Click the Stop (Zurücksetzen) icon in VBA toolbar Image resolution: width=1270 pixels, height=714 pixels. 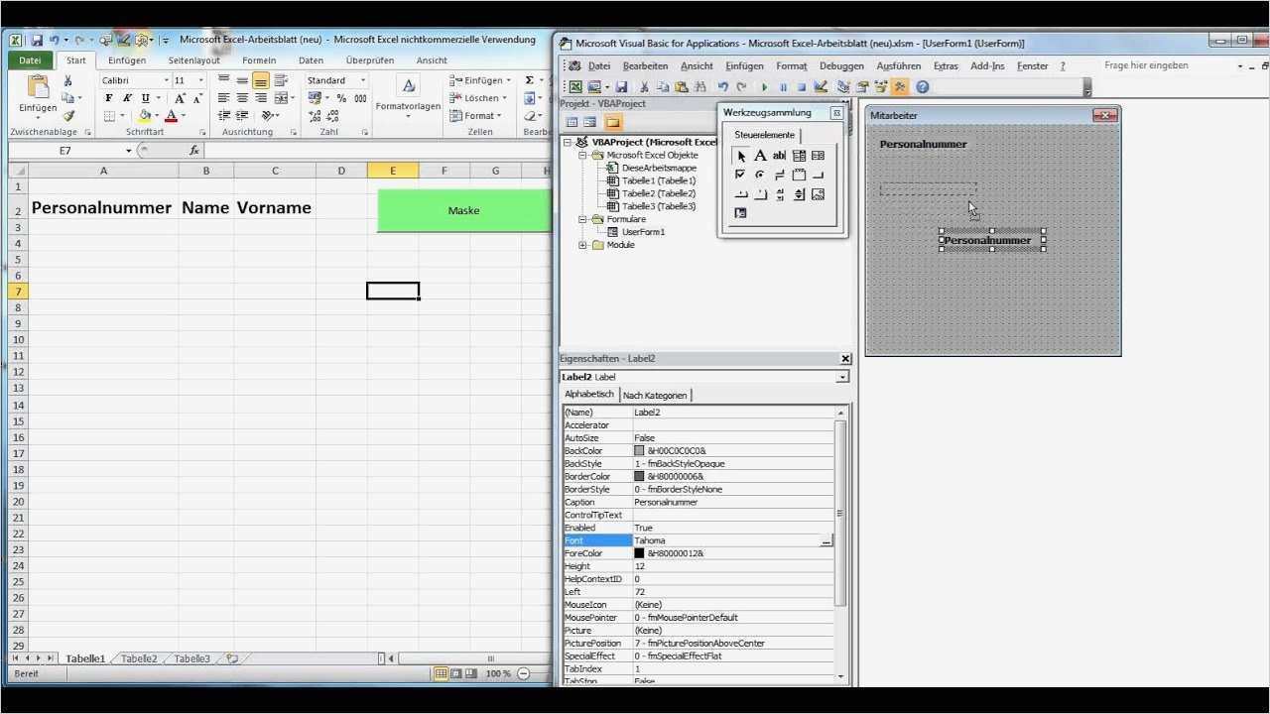coord(802,87)
